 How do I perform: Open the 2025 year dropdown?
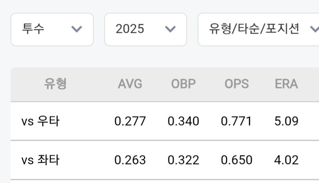pos(146,29)
